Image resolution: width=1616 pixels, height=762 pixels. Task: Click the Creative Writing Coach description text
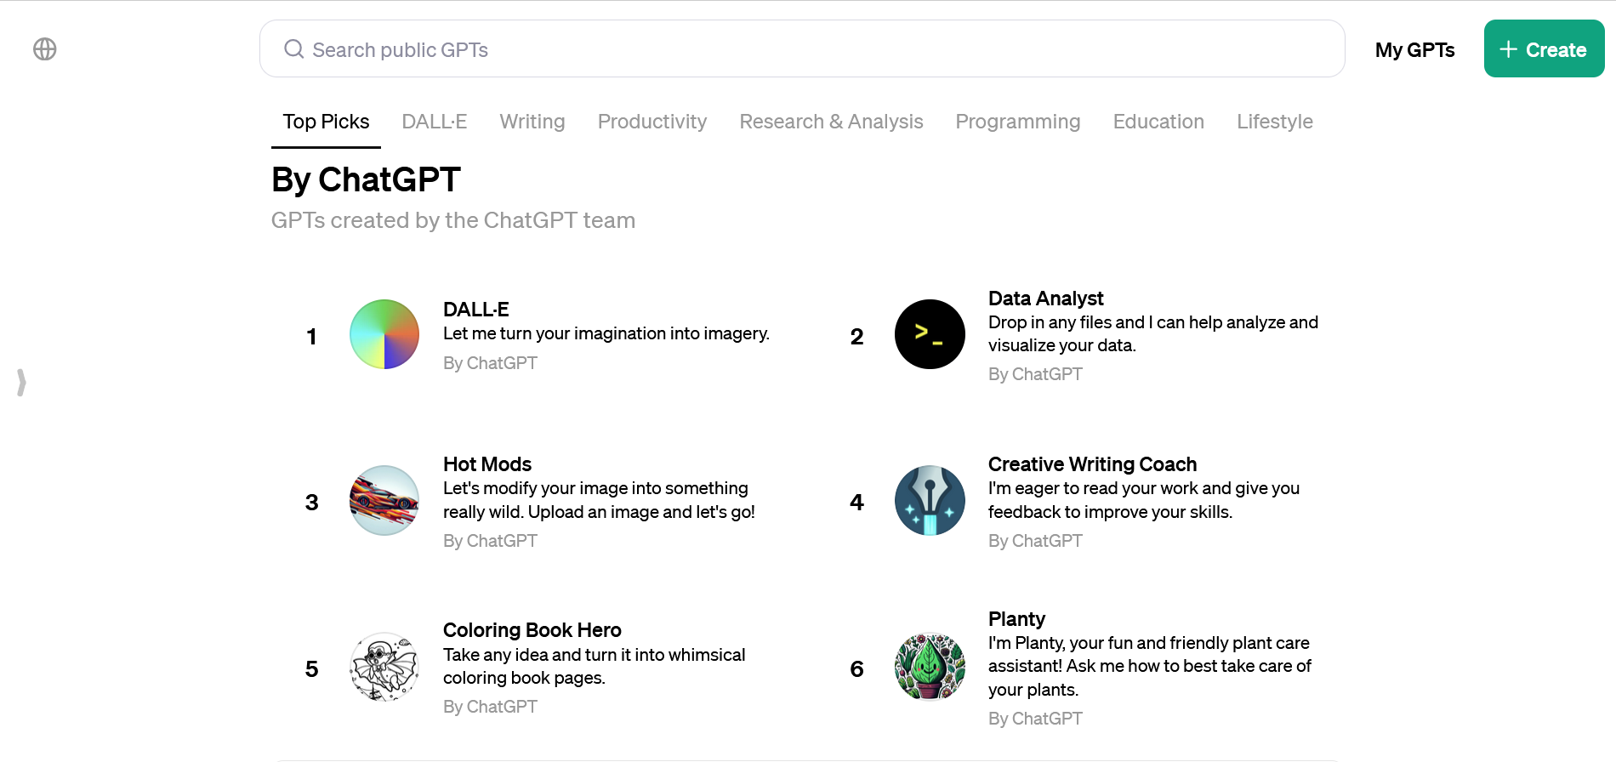click(x=1144, y=500)
